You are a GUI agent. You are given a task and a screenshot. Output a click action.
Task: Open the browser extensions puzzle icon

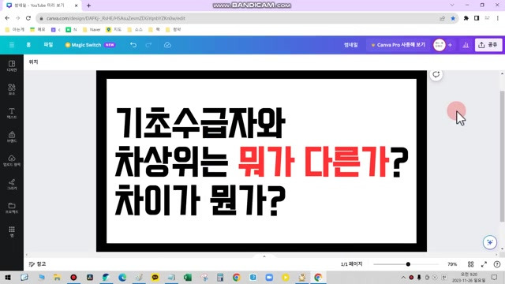pos(466,18)
